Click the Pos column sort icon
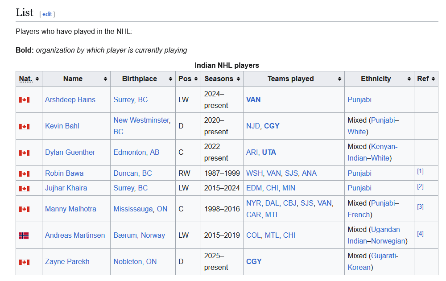The width and height of the screenshot is (446, 281). coord(196,79)
